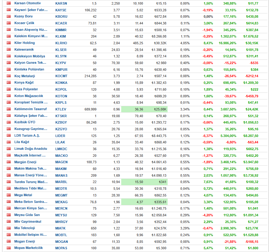The height and width of the screenshot is (252, 269).
Task: Click the flag icon next to Kiler Holding
Action: pos(9,43)
